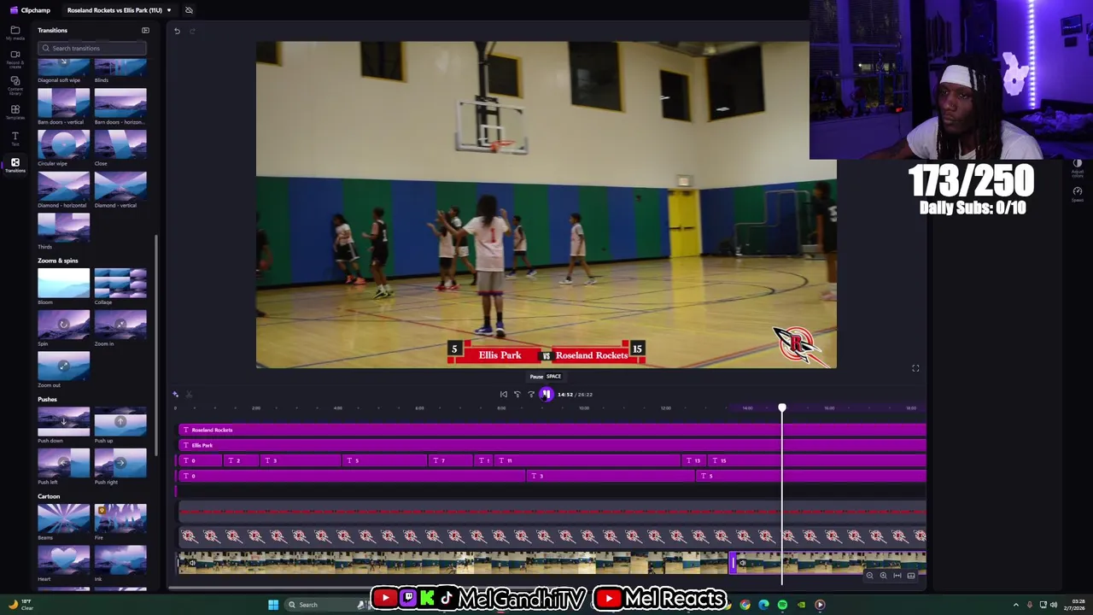Select the Push right transition
The height and width of the screenshot is (615, 1093).
point(120,463)
